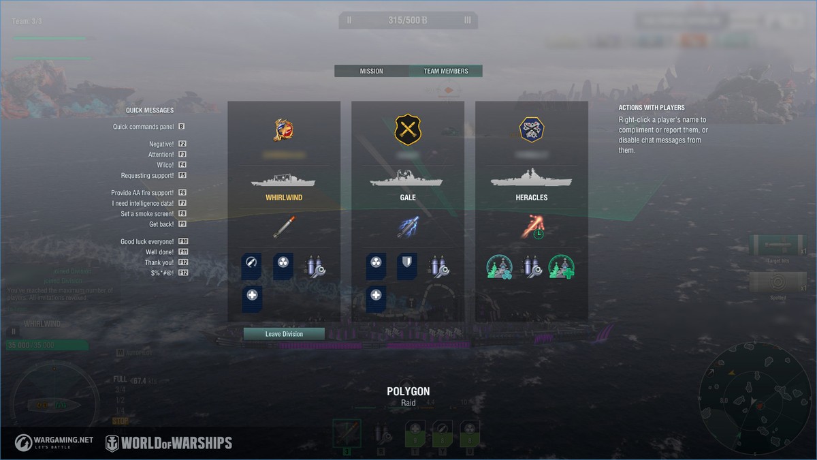Click Gale's electric torpedo weapon icon
Viewport: 817px width, 460px height.
[x=408, y=227]
